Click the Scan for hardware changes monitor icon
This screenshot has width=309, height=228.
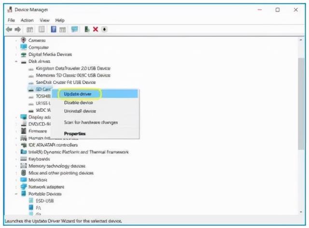(x=74, y=29)
